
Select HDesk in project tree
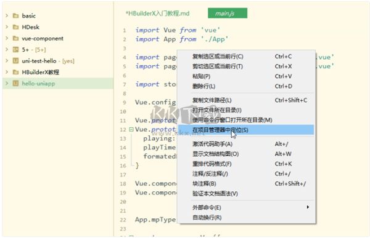coord(31,27)
